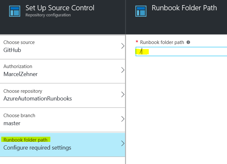This screenshot has height=164, width=227.
Task: Click the Runbook folder path label above the text box
Action: coord(162,42)
